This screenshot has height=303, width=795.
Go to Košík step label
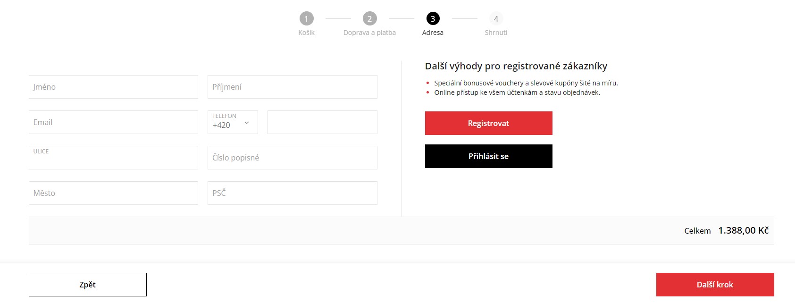tap(306, 33)
